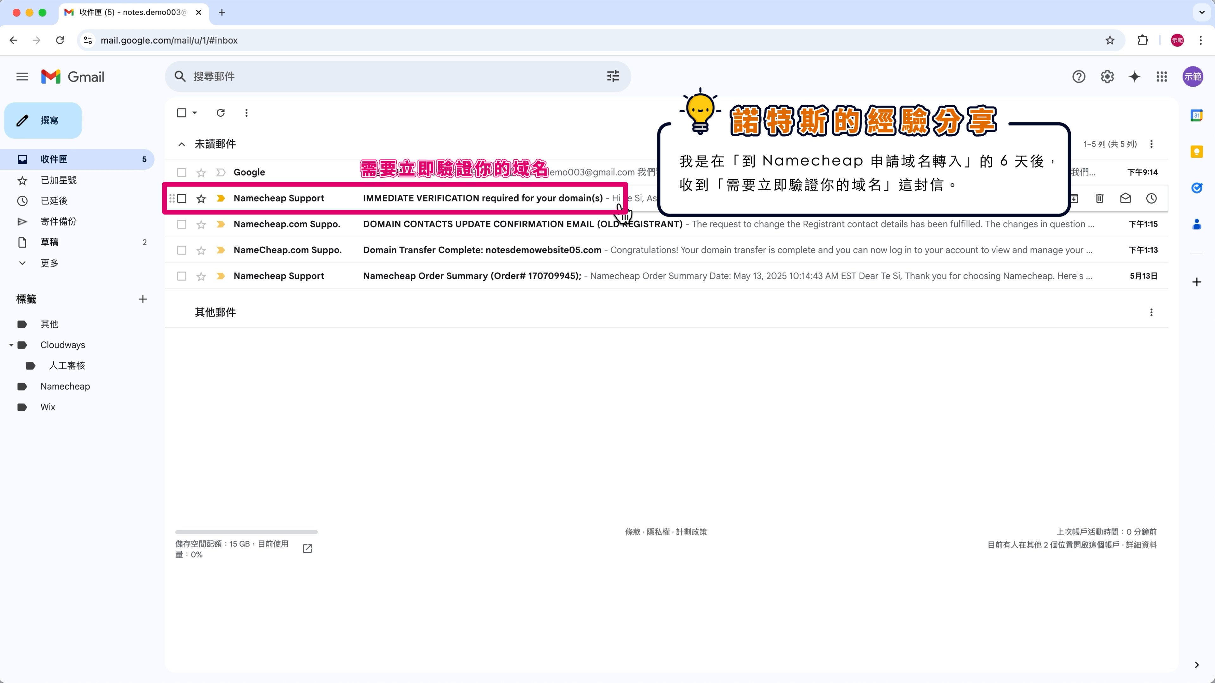1215x683 pixels.
Task: Click the 撰寫 compose button
Action: pyautogui.click(x=43, y=121)
